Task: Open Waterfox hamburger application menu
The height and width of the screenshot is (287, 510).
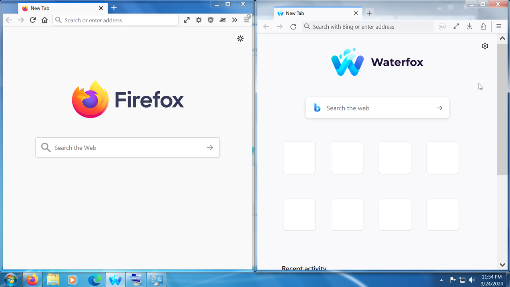Action: tap(499, 26)
